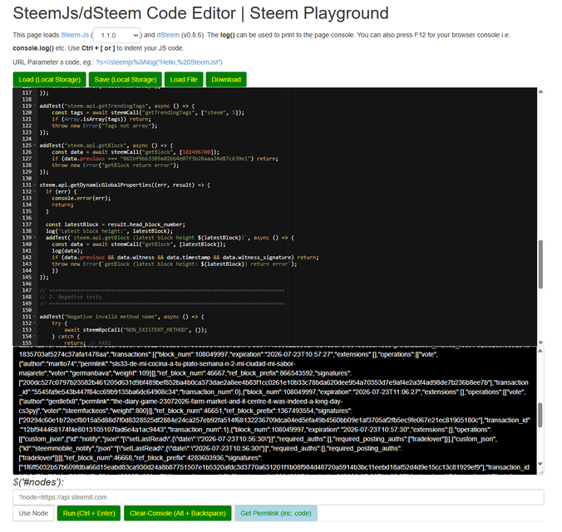
Task: Open the Steem-Js version dropdown
Action: [116, 35]
